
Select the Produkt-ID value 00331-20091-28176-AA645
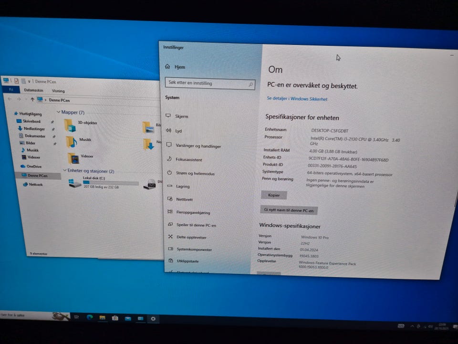click(x=332, y=166)
